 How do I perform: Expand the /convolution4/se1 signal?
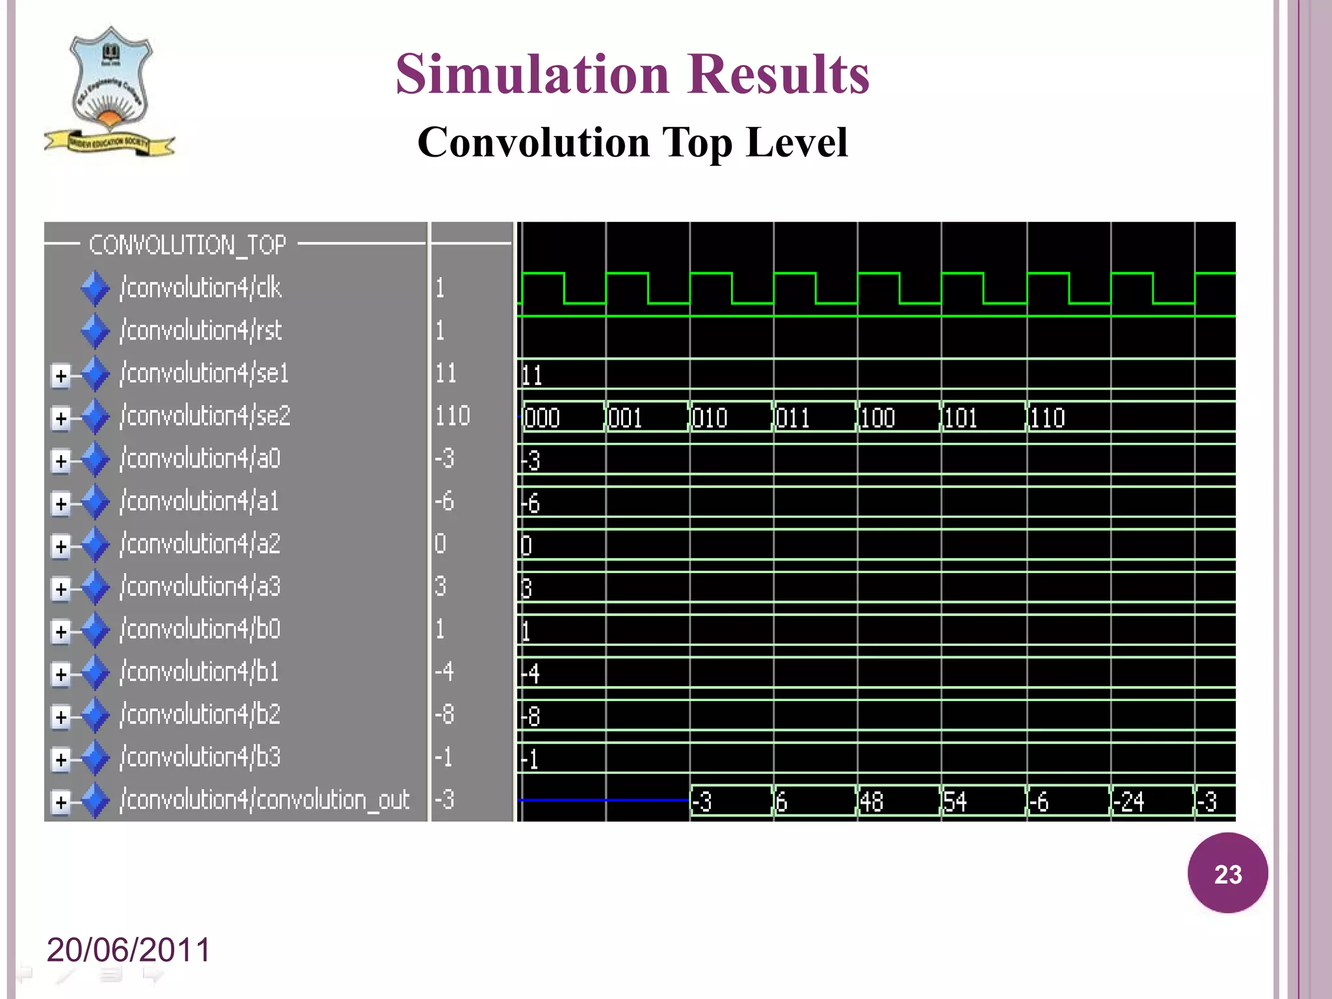click(60, 375)
